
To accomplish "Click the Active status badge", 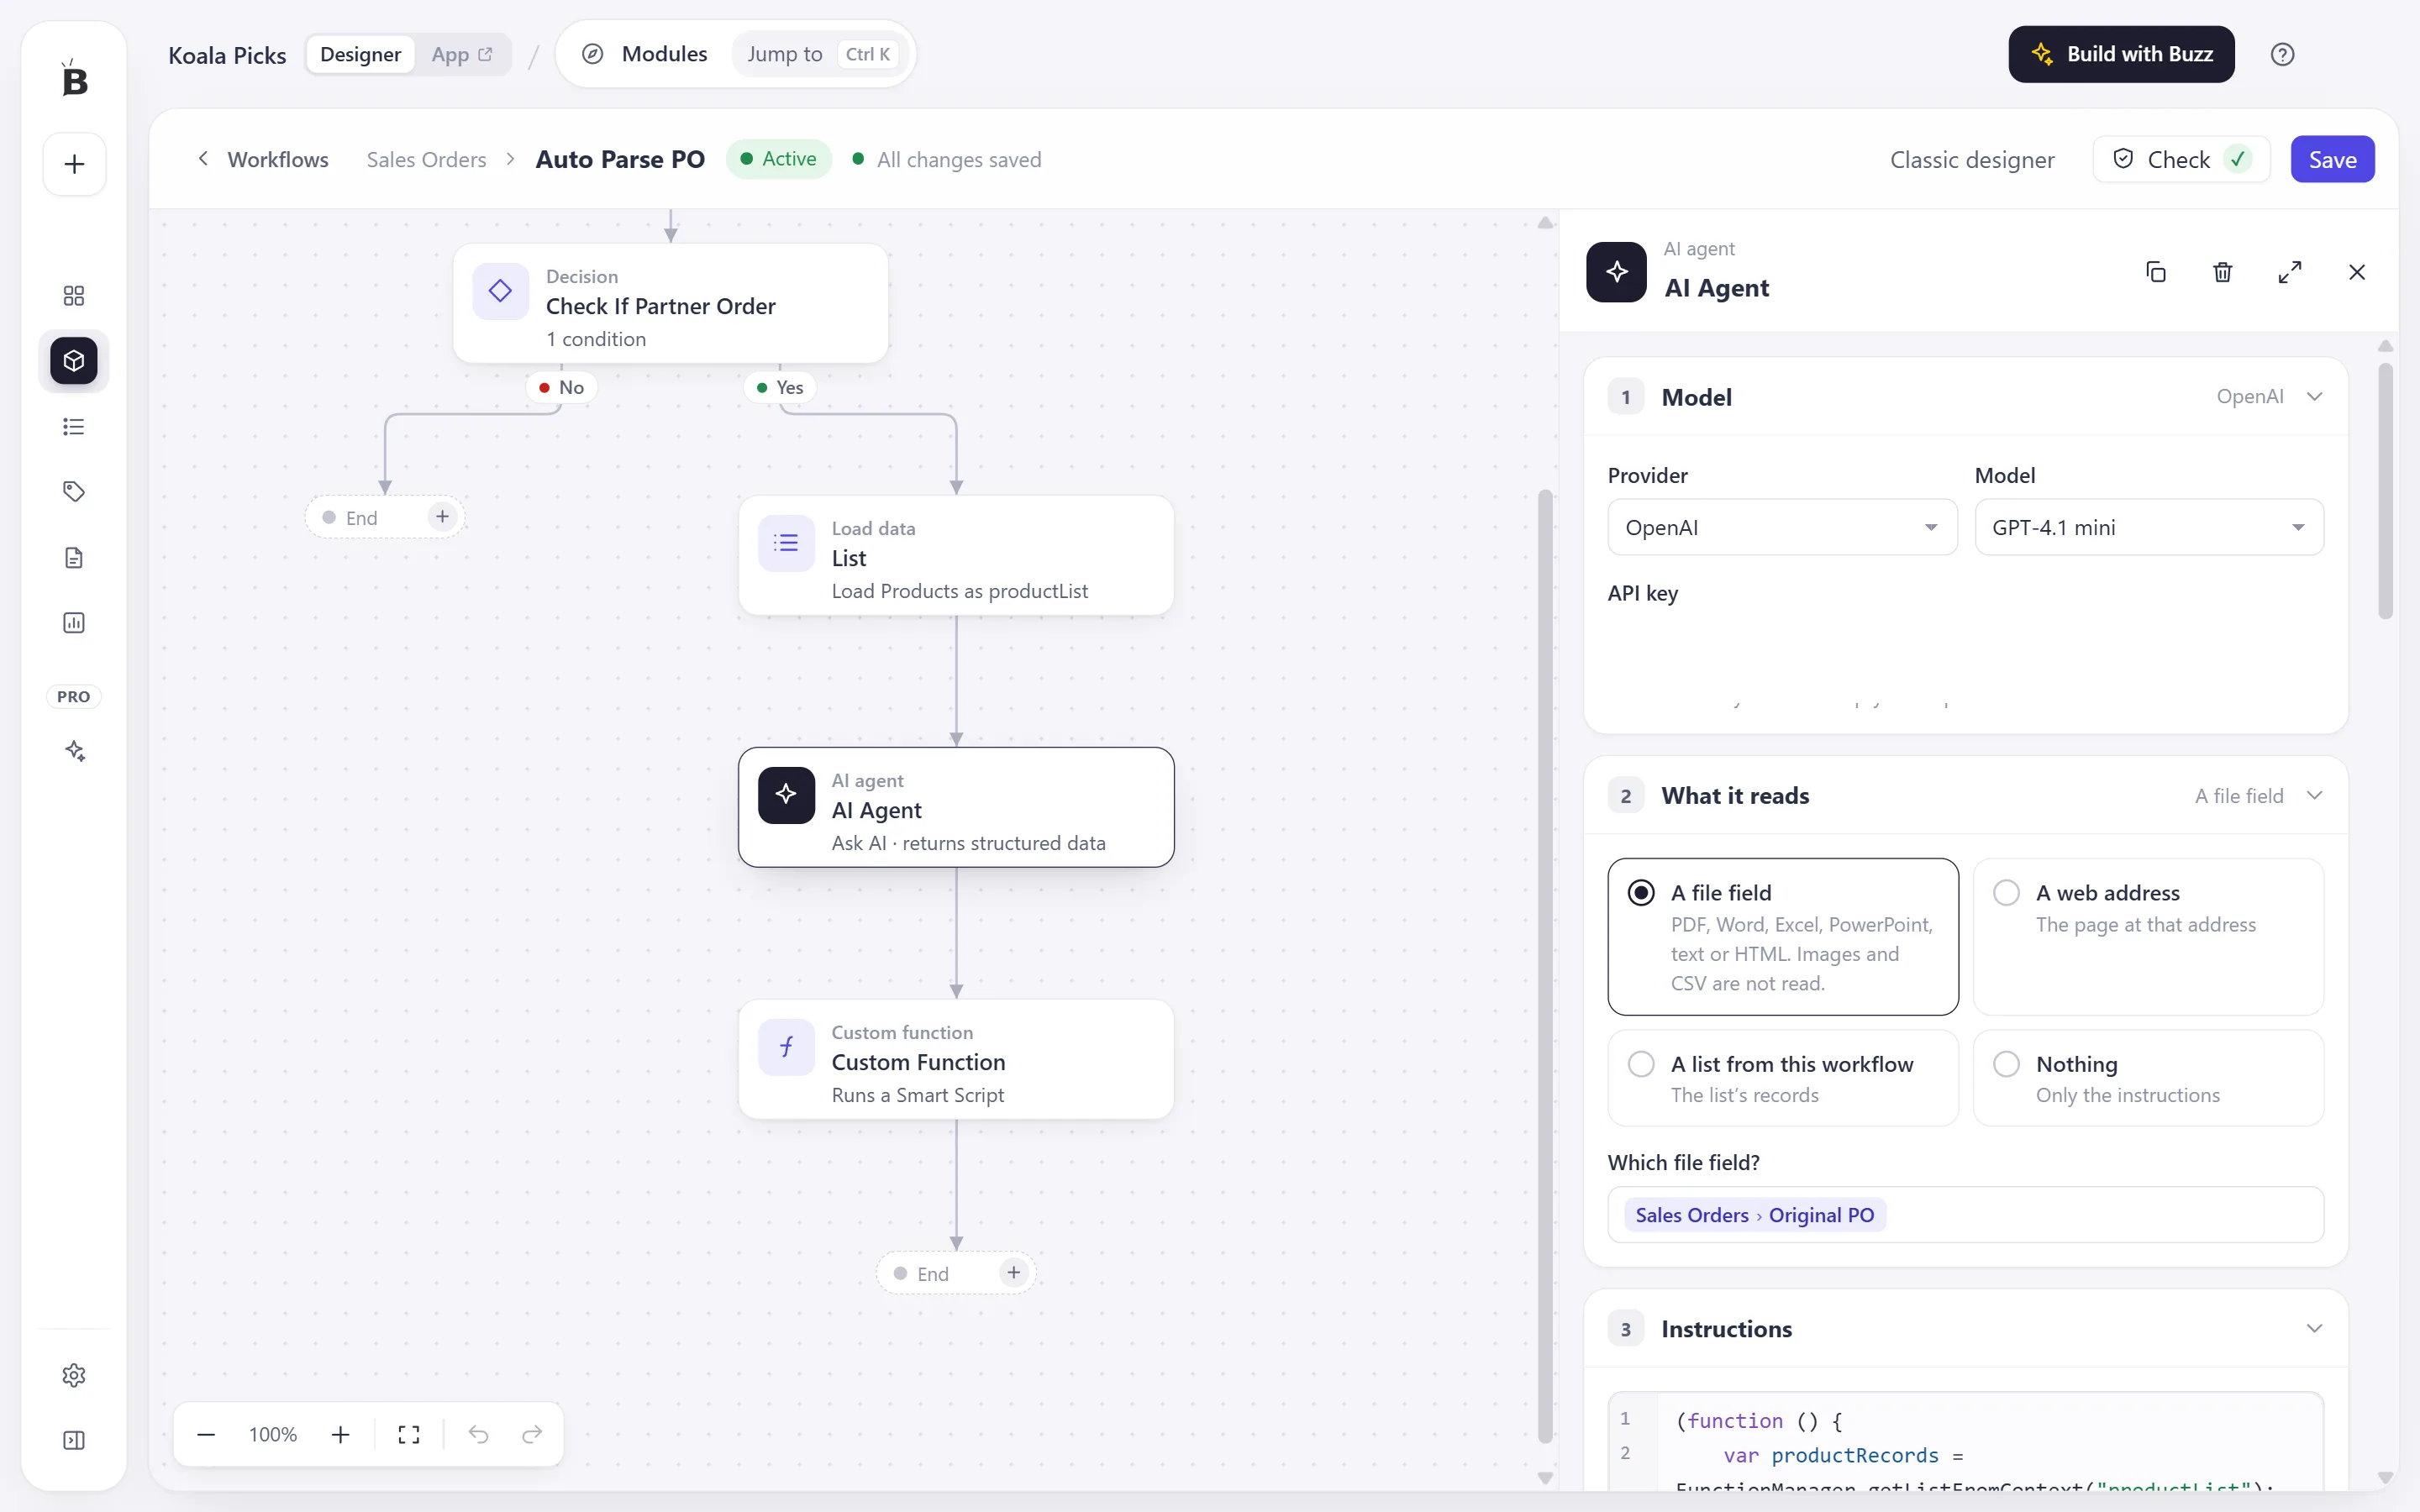I will point(778,159).
